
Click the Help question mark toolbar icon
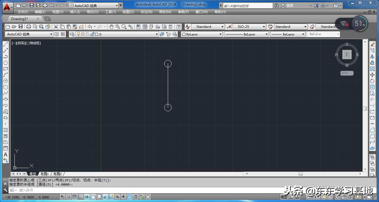tap(179, 27)
